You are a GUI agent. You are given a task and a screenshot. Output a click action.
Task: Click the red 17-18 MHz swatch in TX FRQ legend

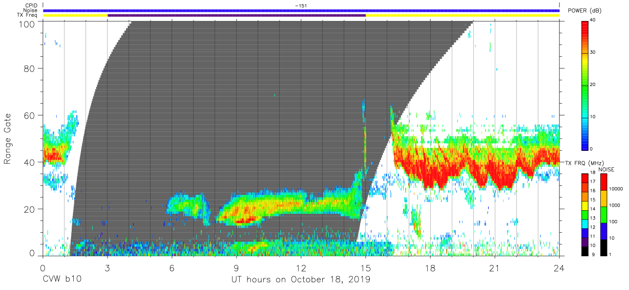tap(585, 179)
